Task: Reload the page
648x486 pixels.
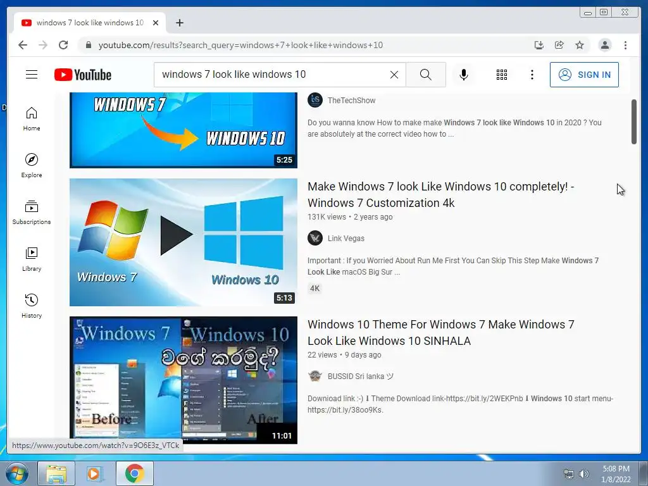Action: tap(63, 45)
